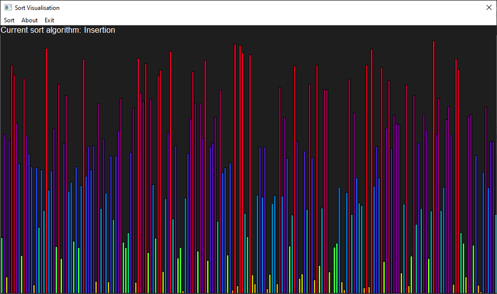Open the Sort menu
497x294 pixels.
9,20
